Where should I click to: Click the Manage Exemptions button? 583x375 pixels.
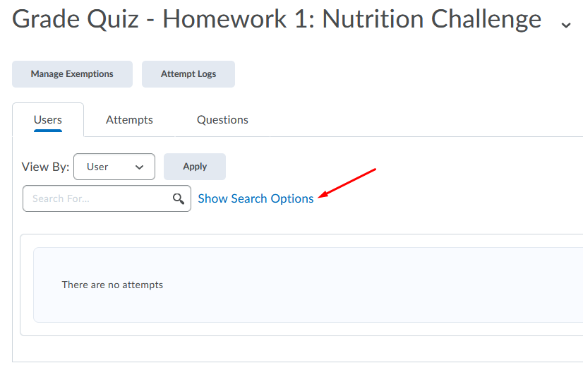(72, 74)
